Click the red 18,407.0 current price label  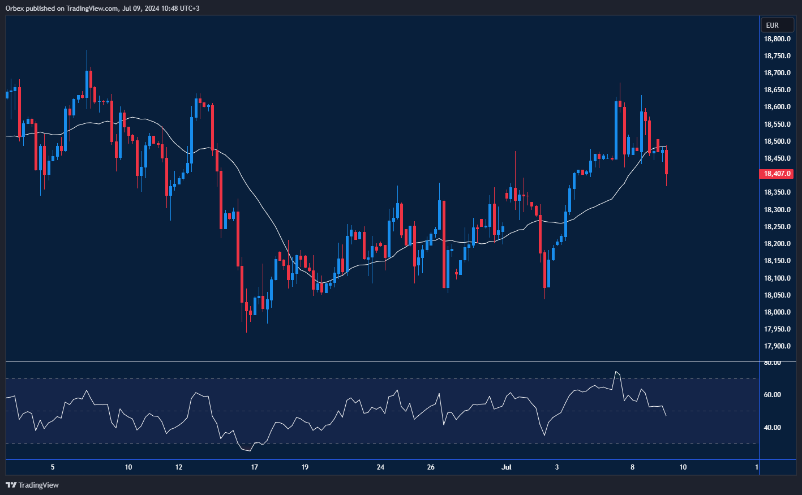click(777, 174)
